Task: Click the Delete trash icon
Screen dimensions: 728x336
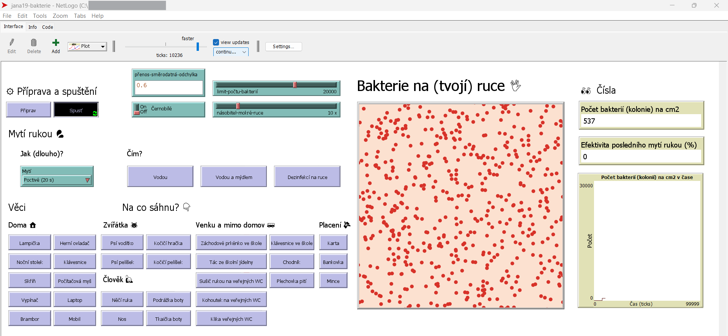Action: (34, 43)
